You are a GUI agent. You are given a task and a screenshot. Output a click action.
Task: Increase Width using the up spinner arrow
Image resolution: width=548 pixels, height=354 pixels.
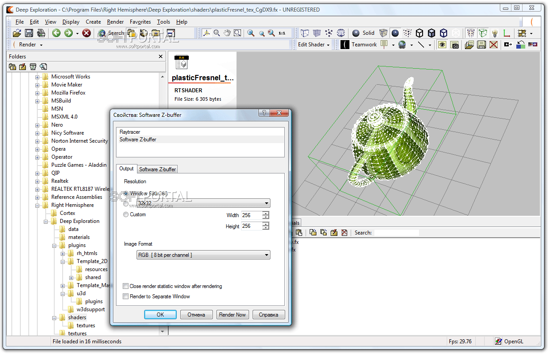266,213
